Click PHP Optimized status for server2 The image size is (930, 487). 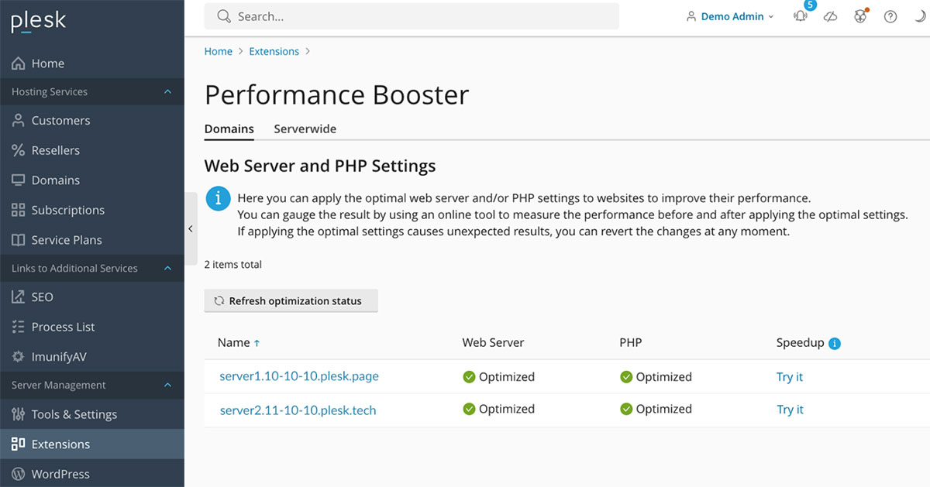click(x=656, y=409)
